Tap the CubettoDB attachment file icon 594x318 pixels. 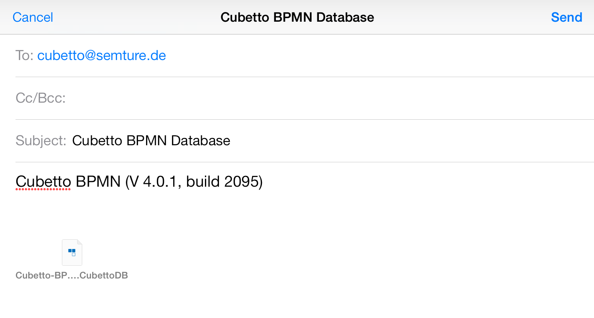click(72, 253)
